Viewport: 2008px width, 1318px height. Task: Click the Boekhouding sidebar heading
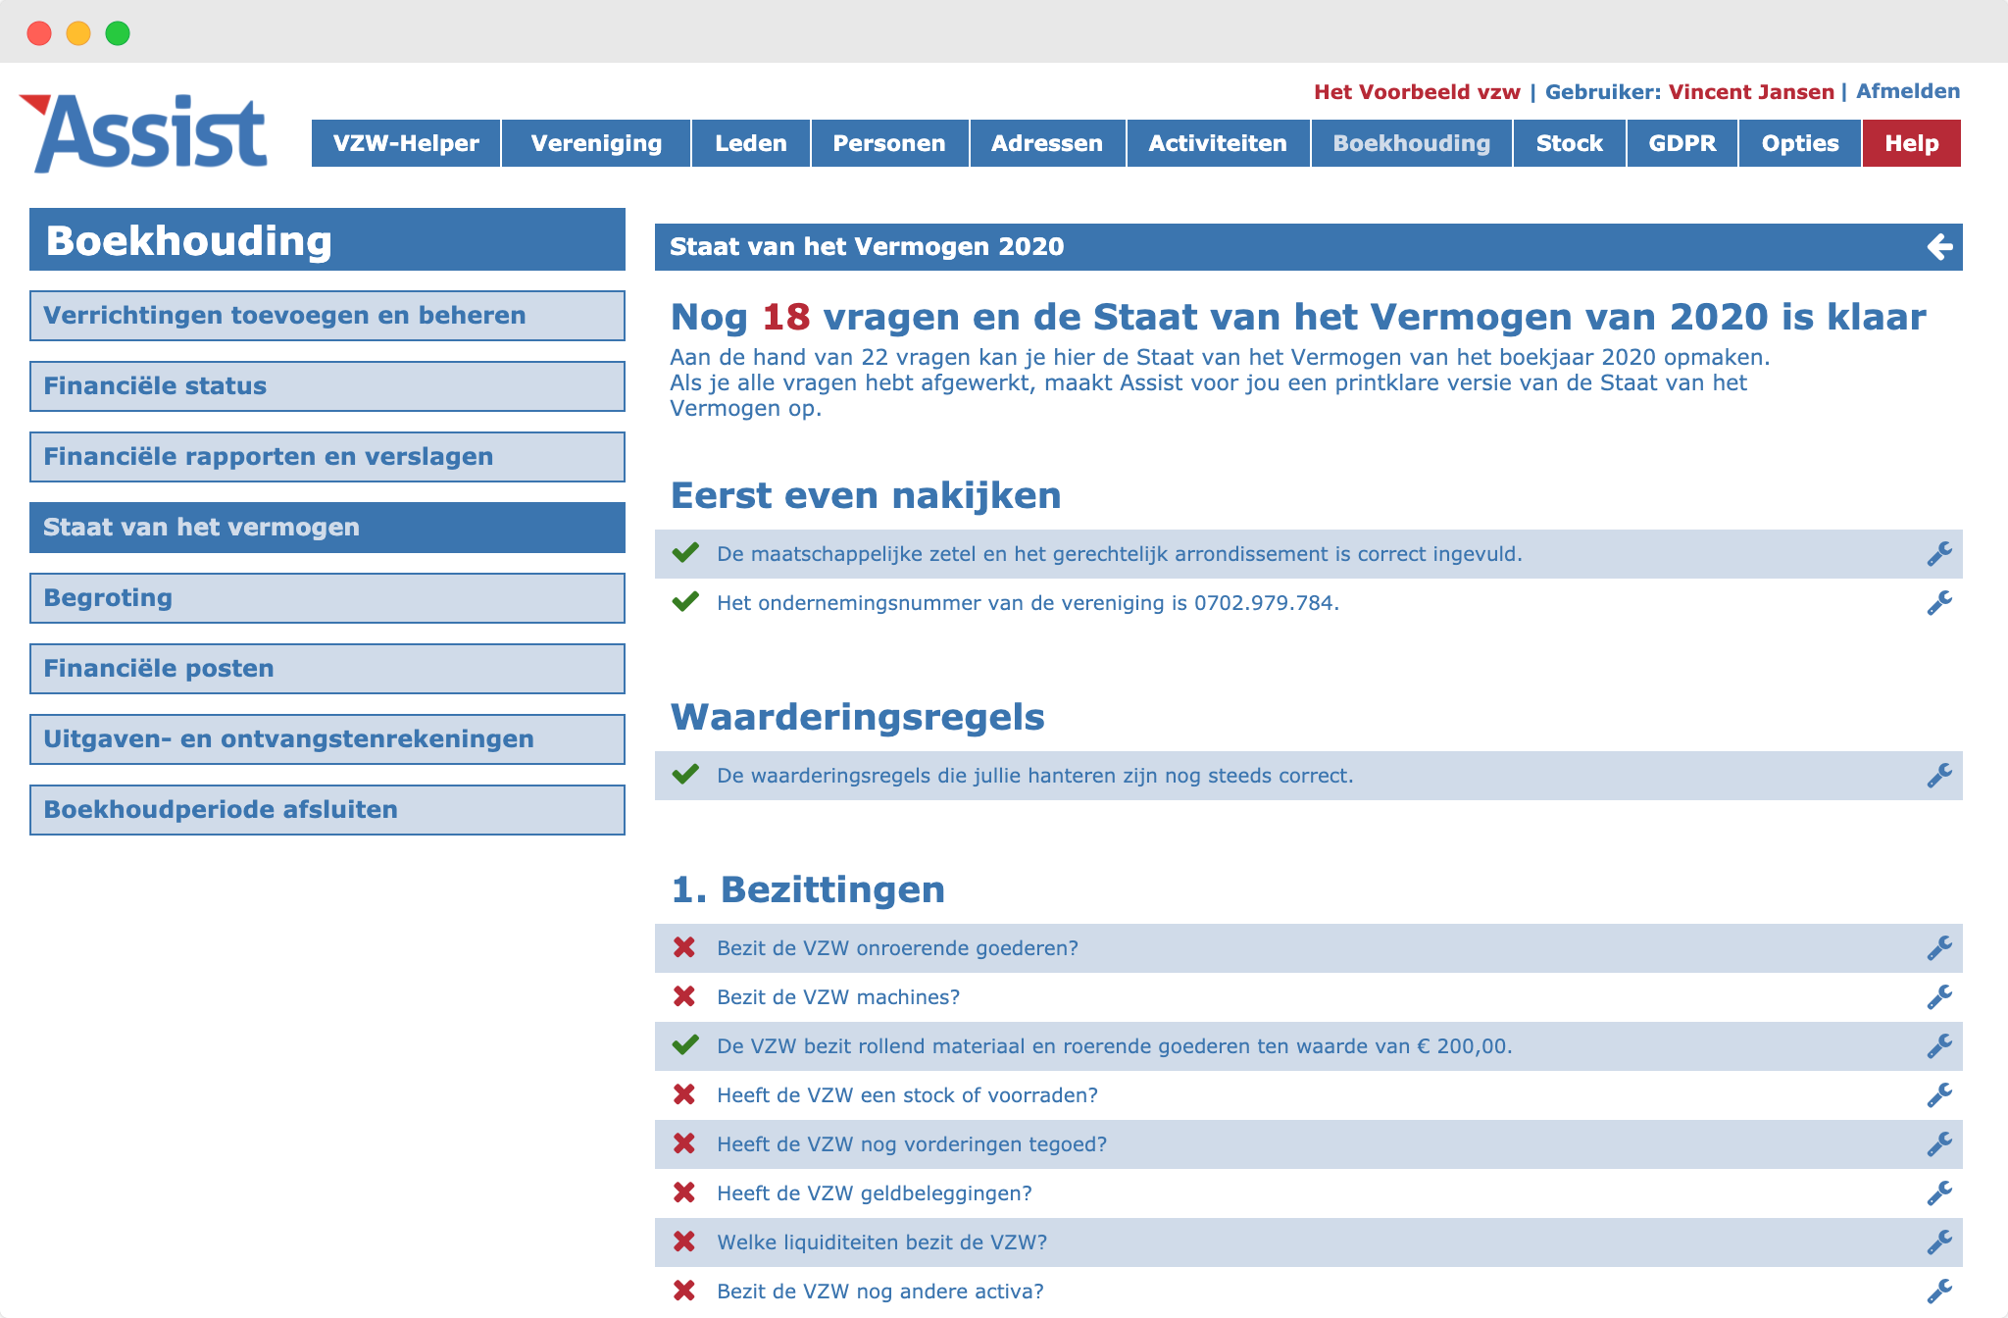click(x=327, y=239)
